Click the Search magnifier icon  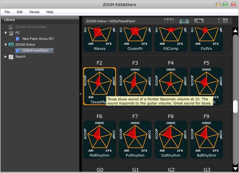pyautogui.click(x=11, y=57)
